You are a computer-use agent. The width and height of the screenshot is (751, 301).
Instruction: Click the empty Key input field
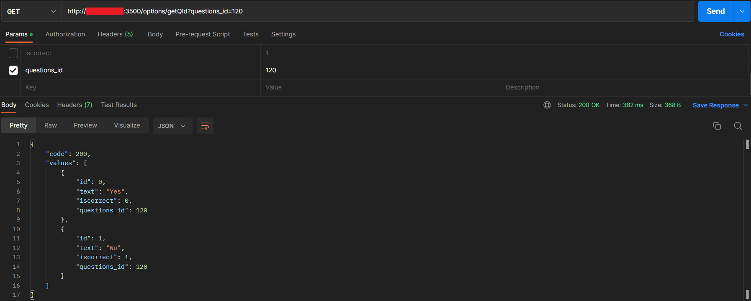pos(140,87)
